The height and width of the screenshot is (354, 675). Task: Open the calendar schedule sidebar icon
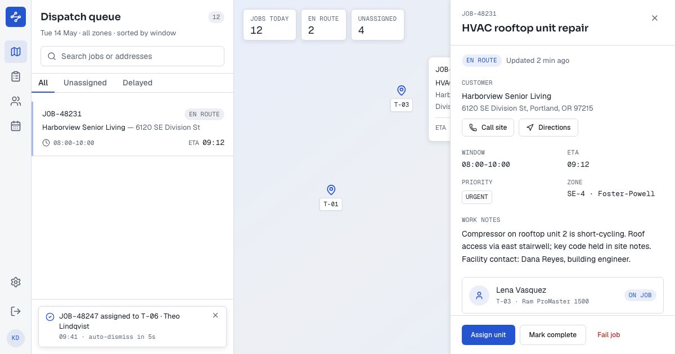click(x=16, y=126)
